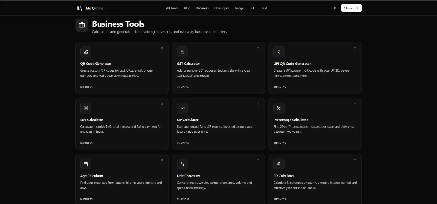Open the Text tools category
This screenshot has height=204, width=437.
264,8
